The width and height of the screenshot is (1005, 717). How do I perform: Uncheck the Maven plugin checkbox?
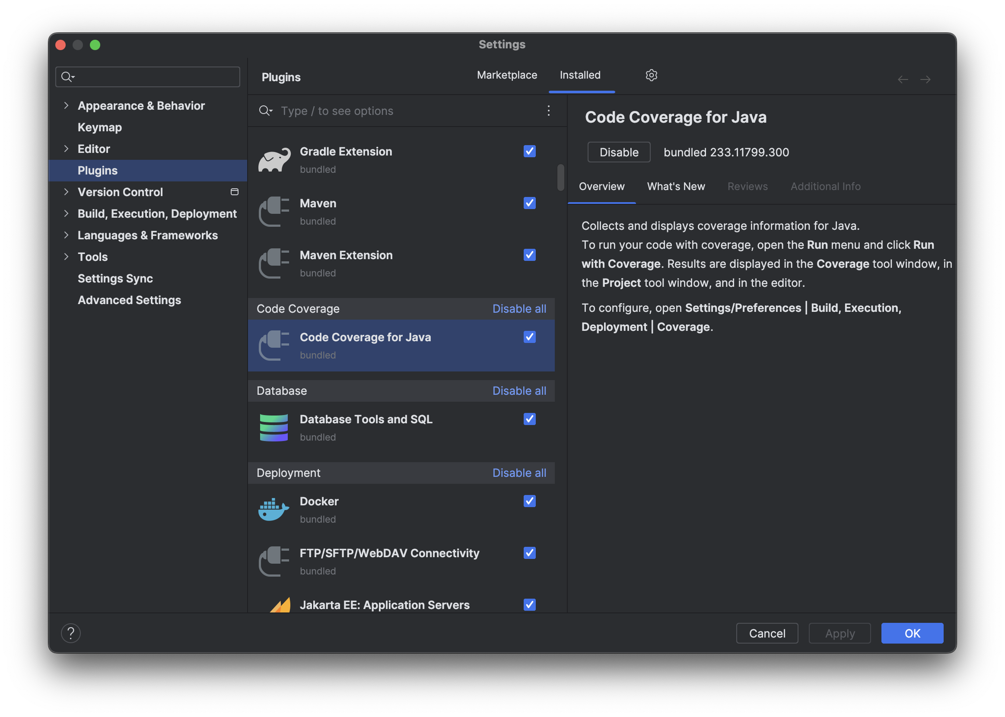tap(529, 203)
